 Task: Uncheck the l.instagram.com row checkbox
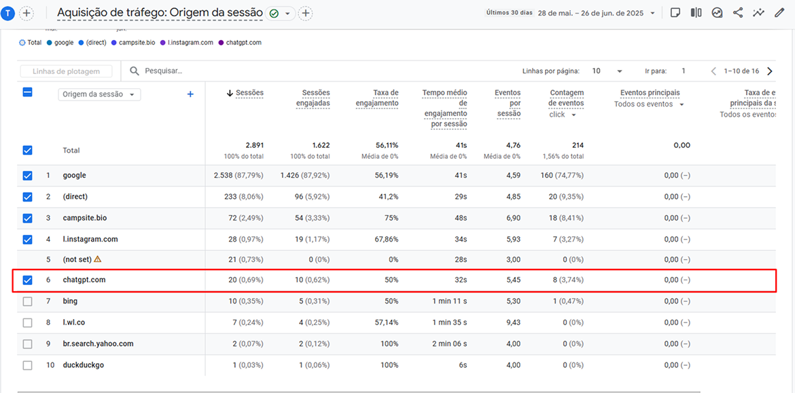(x=28, y=240)
